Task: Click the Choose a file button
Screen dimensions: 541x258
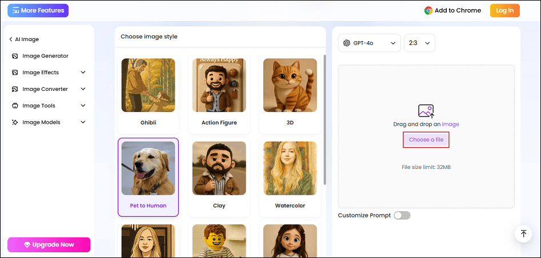Action: point(426,140)
